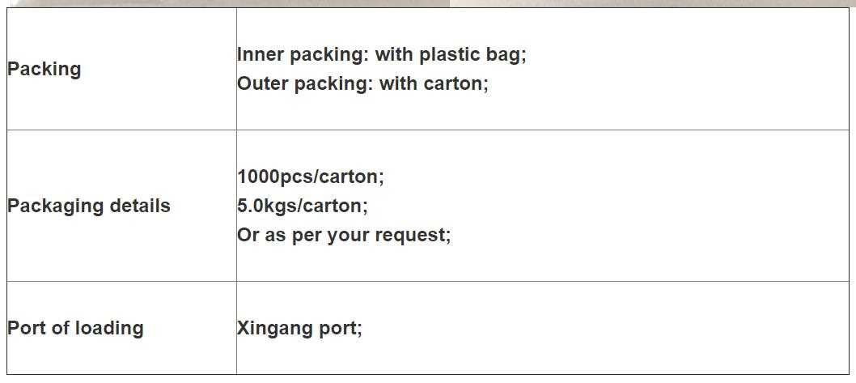856x383 pixels.
Task: Click the "1000pcs/carton;" text
Action: (311, 177)
